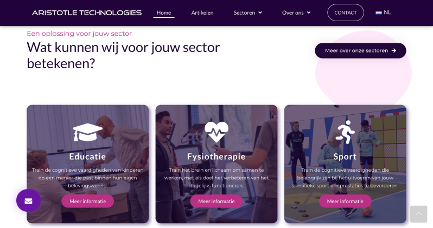
Task: Expand the Over ons dropdown chevron
Action: 309,12
